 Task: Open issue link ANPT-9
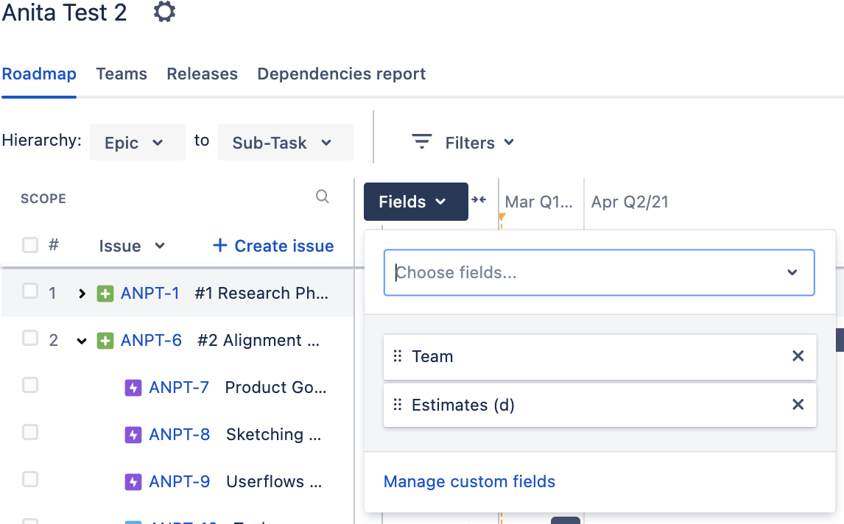(x=179, y=481)
